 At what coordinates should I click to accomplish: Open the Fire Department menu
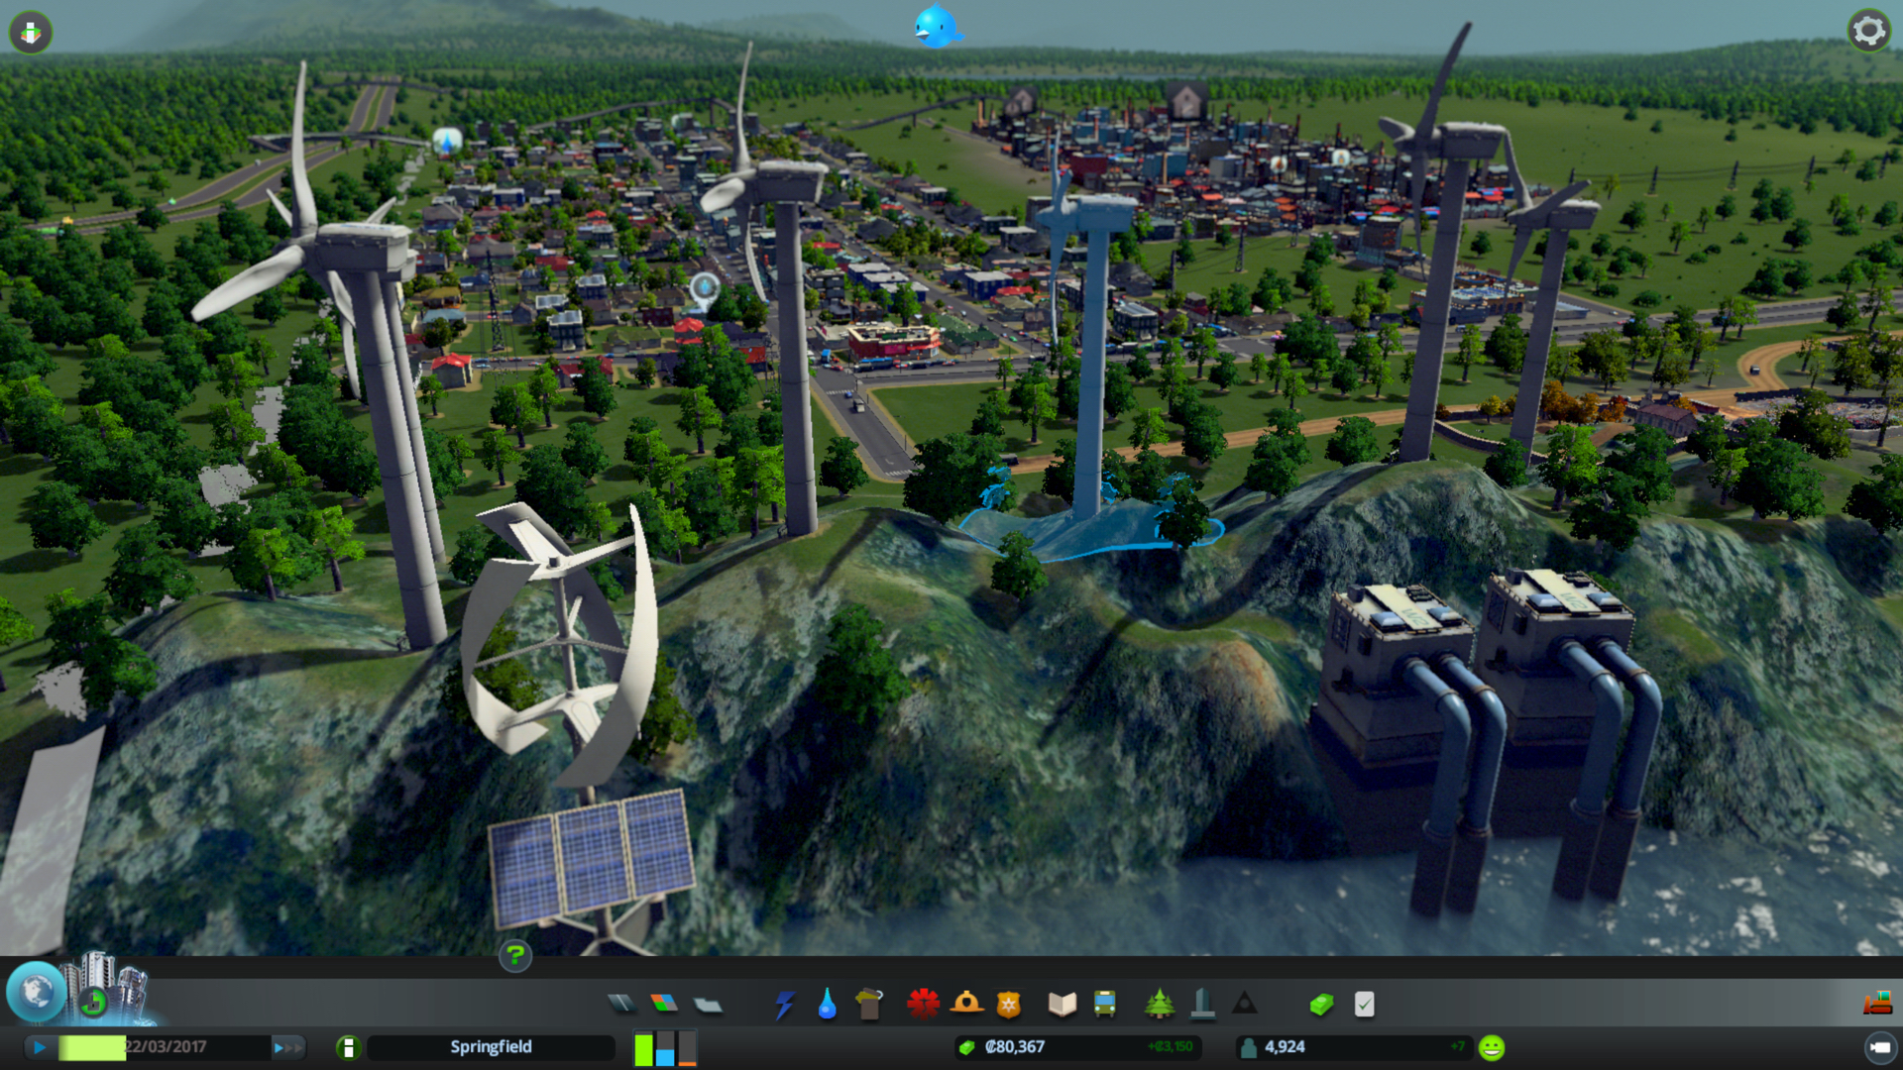(966, 1004)
